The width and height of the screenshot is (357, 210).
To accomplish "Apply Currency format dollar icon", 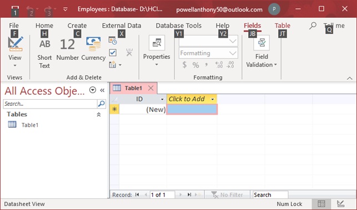I will pos(184,65).
